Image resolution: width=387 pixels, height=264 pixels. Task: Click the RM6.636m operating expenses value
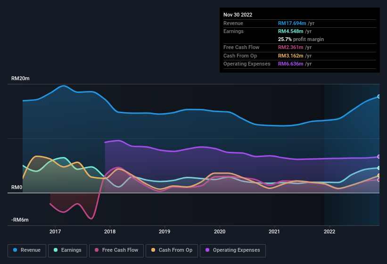pyautogui.click(x=290, y=64)
